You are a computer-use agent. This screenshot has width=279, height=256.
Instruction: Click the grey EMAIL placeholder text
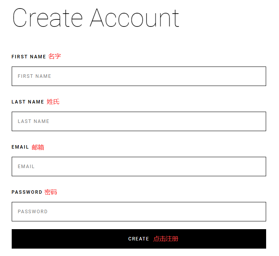click(26, 167)
